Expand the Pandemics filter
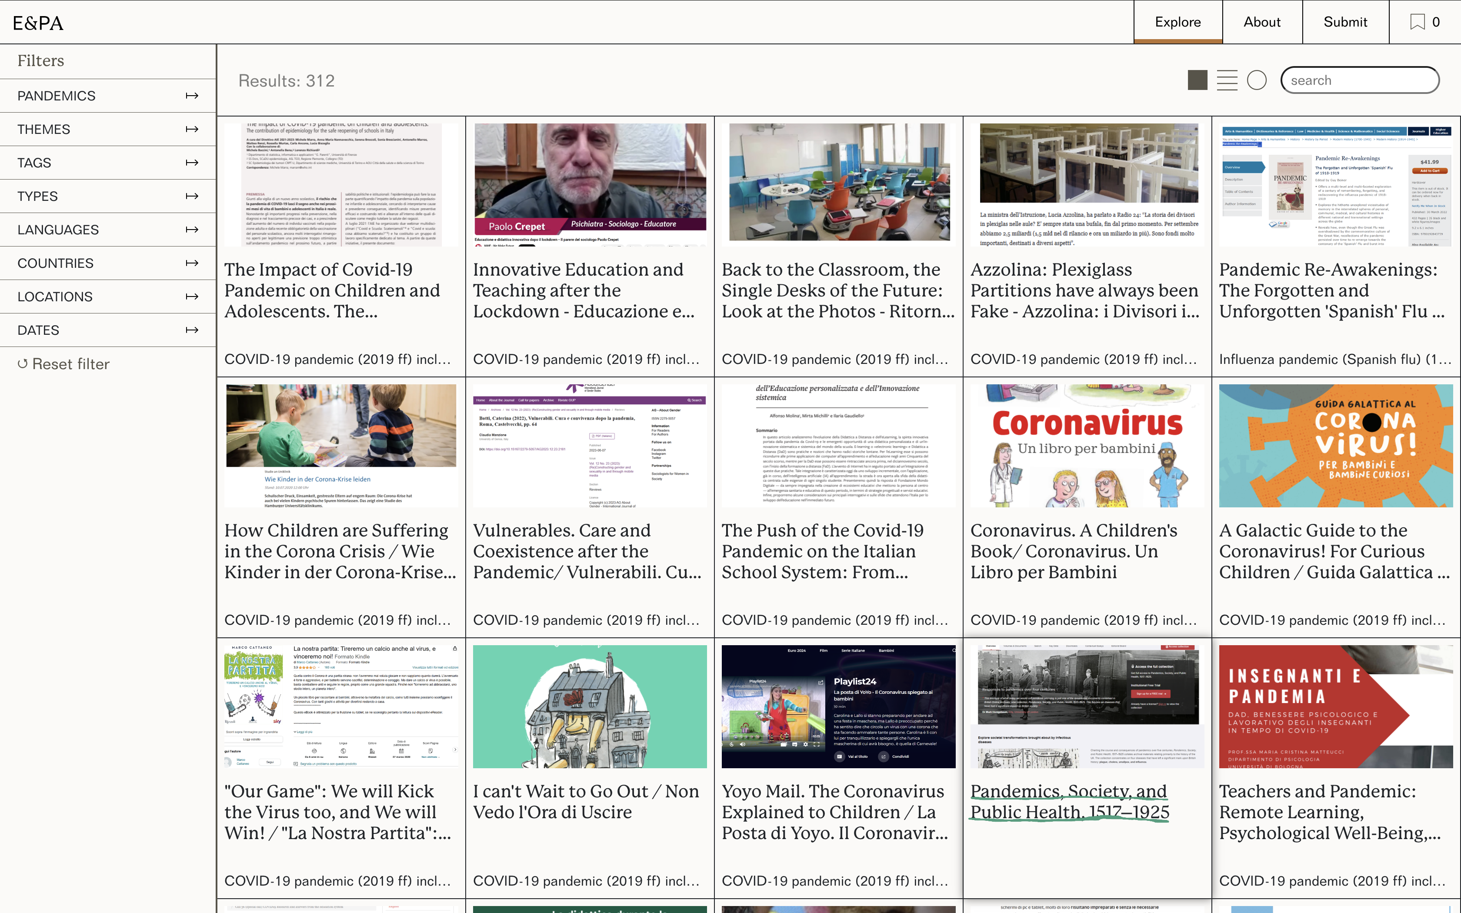The height and width of the screenshot is (913, 1461). point(108,96)
